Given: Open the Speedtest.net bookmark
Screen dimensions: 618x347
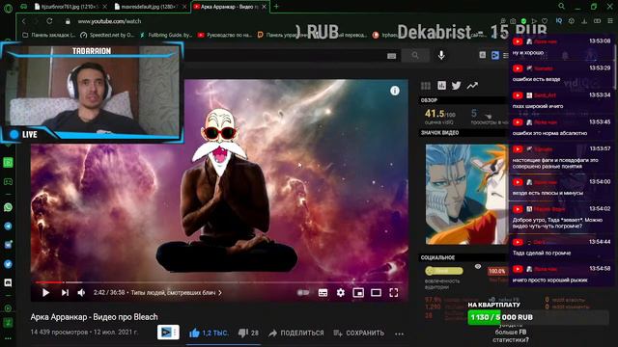Looking at the screenshot, I should [x=107, y=35].
